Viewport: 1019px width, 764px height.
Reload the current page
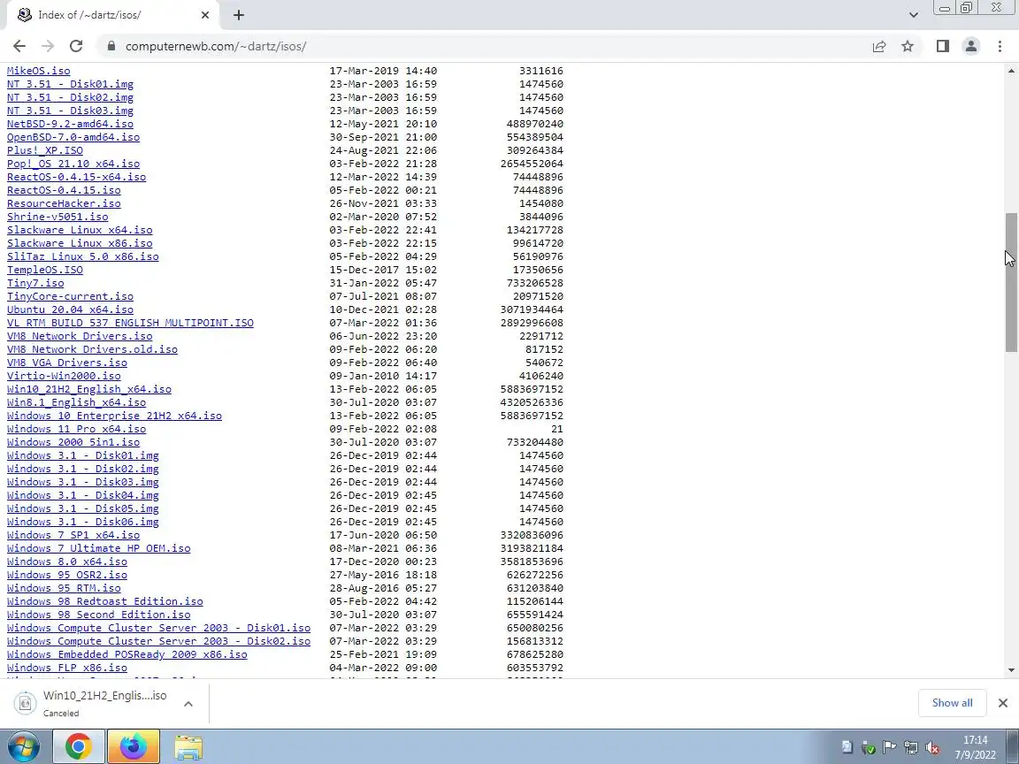76,46
